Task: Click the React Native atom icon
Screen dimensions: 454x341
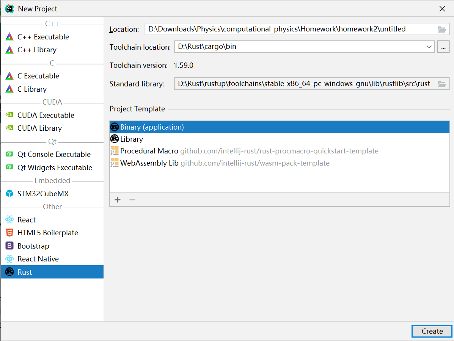Action: [9, 258]
